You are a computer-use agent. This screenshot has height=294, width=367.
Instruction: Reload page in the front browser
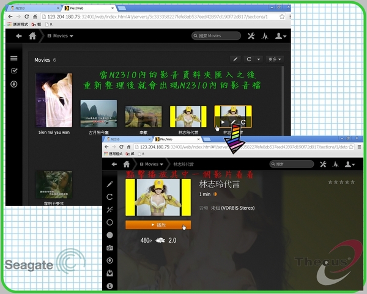[121, 147]
